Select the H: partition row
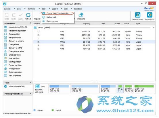The image size is (159, 118). coord(94,35)
